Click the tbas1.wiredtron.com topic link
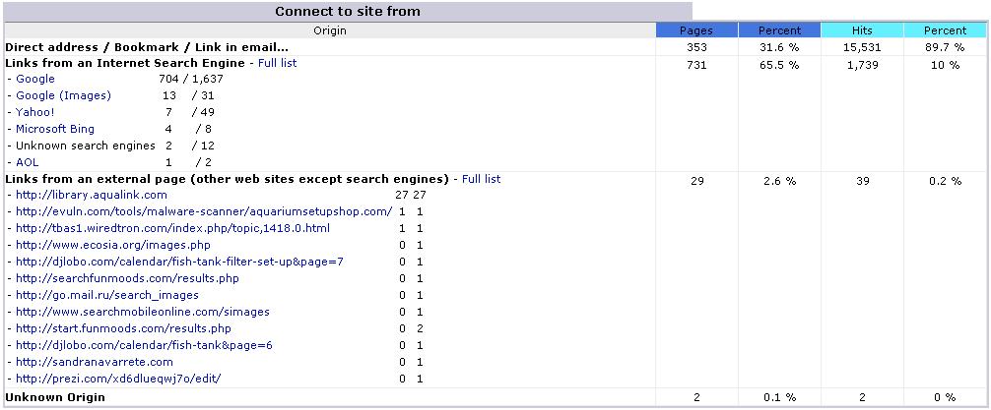 tap(172, 228)
